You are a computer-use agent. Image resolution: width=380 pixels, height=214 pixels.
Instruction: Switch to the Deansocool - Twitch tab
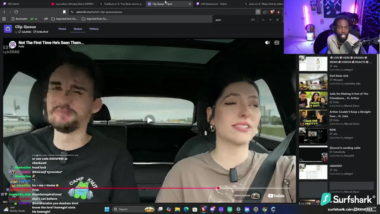(217, 4)
